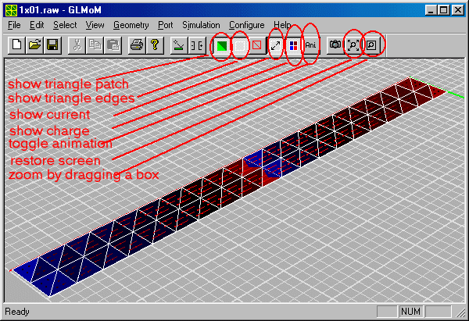469x321 pixels.
Task: Click the restore screen icon
Action: (x=353, y=45)
